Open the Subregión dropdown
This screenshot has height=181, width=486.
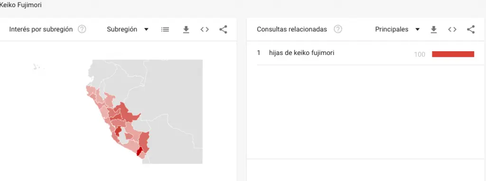tap(128, 29)
